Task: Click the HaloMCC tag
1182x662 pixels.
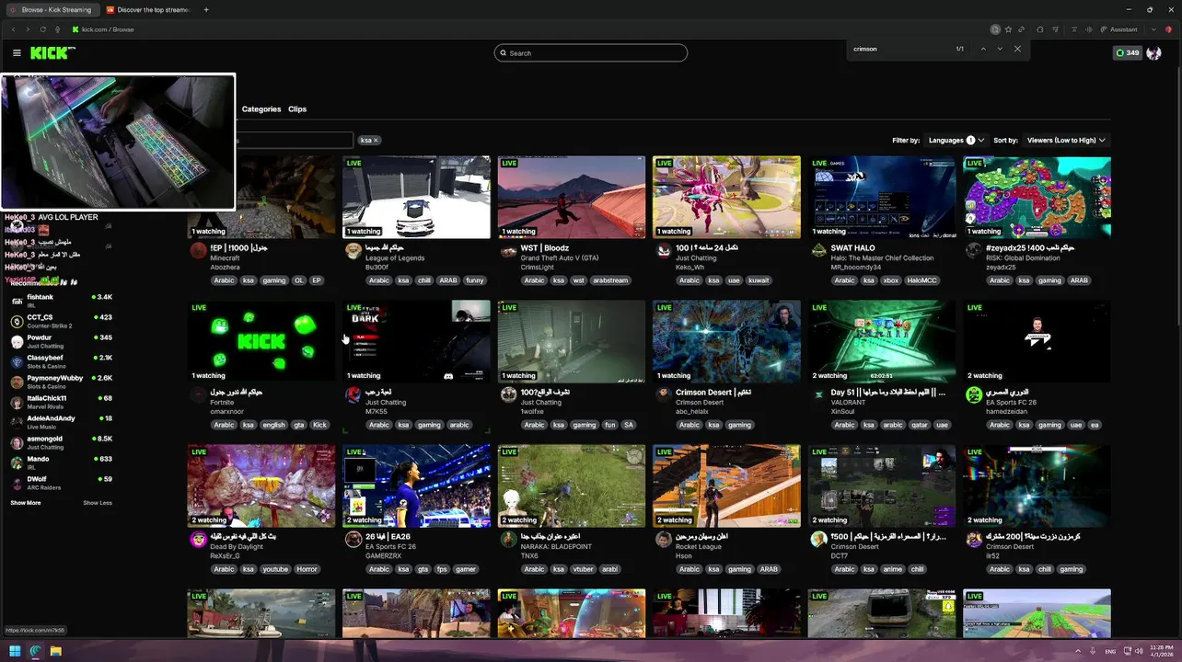Action: [921, 280]
